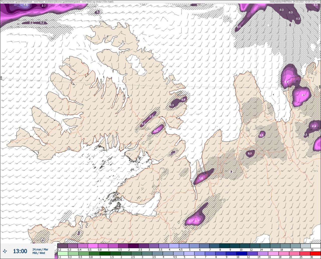321x259 pixels.
Task: Select upper legend row swatch labeled 20
Action: click(295, 246)
